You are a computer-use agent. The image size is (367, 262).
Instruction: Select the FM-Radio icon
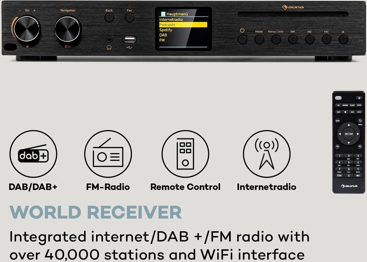[x=108, y=154]
